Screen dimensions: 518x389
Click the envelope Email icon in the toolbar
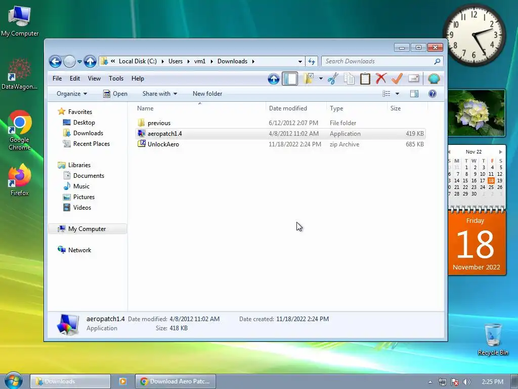pos(414,79)
